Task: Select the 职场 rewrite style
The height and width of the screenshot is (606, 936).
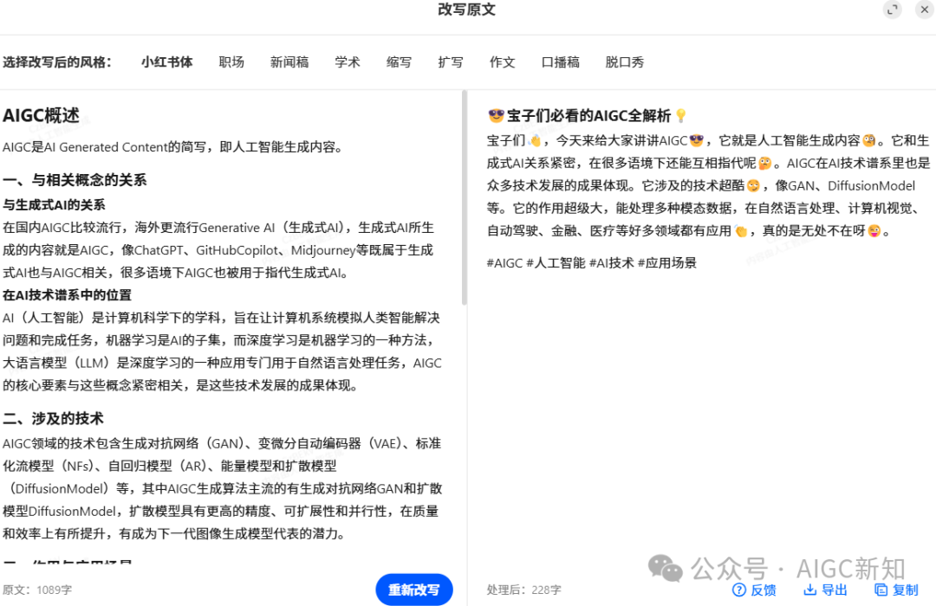Action: (231, 62)
